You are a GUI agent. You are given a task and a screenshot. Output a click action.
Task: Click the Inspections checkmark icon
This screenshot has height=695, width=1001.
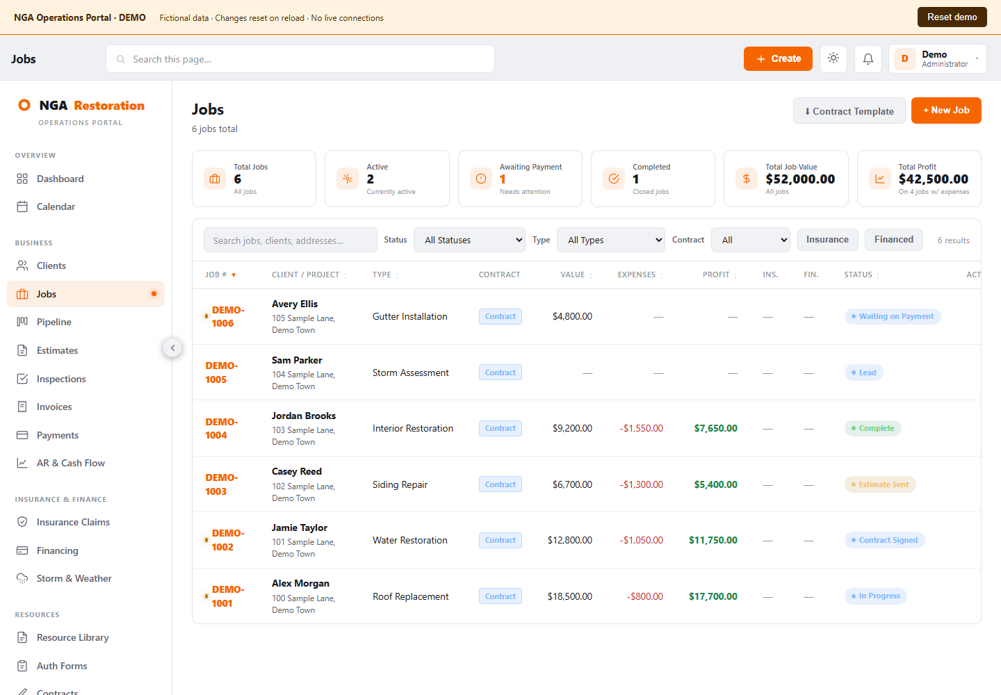(22, 379)
